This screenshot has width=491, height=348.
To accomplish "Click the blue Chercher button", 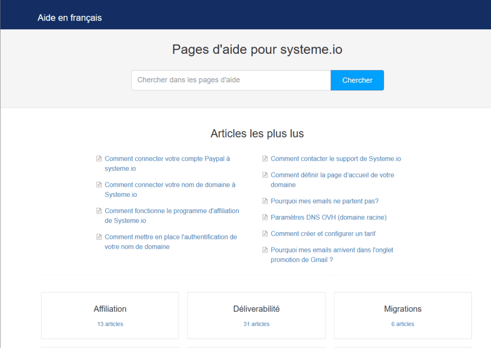I will click(357, 80).
